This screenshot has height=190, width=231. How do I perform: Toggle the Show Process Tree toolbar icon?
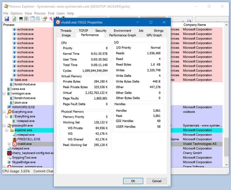pyautogui.click(x=26, y=19)
